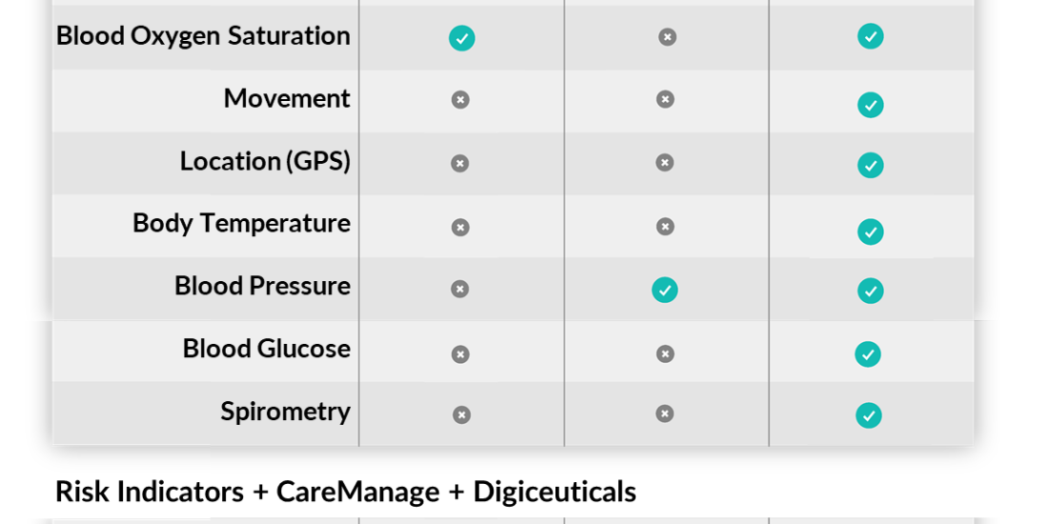Click the Risk Indicators + CareManage + Digiceuticals heading
1049x524 pixels.
(x=345, y=492)
